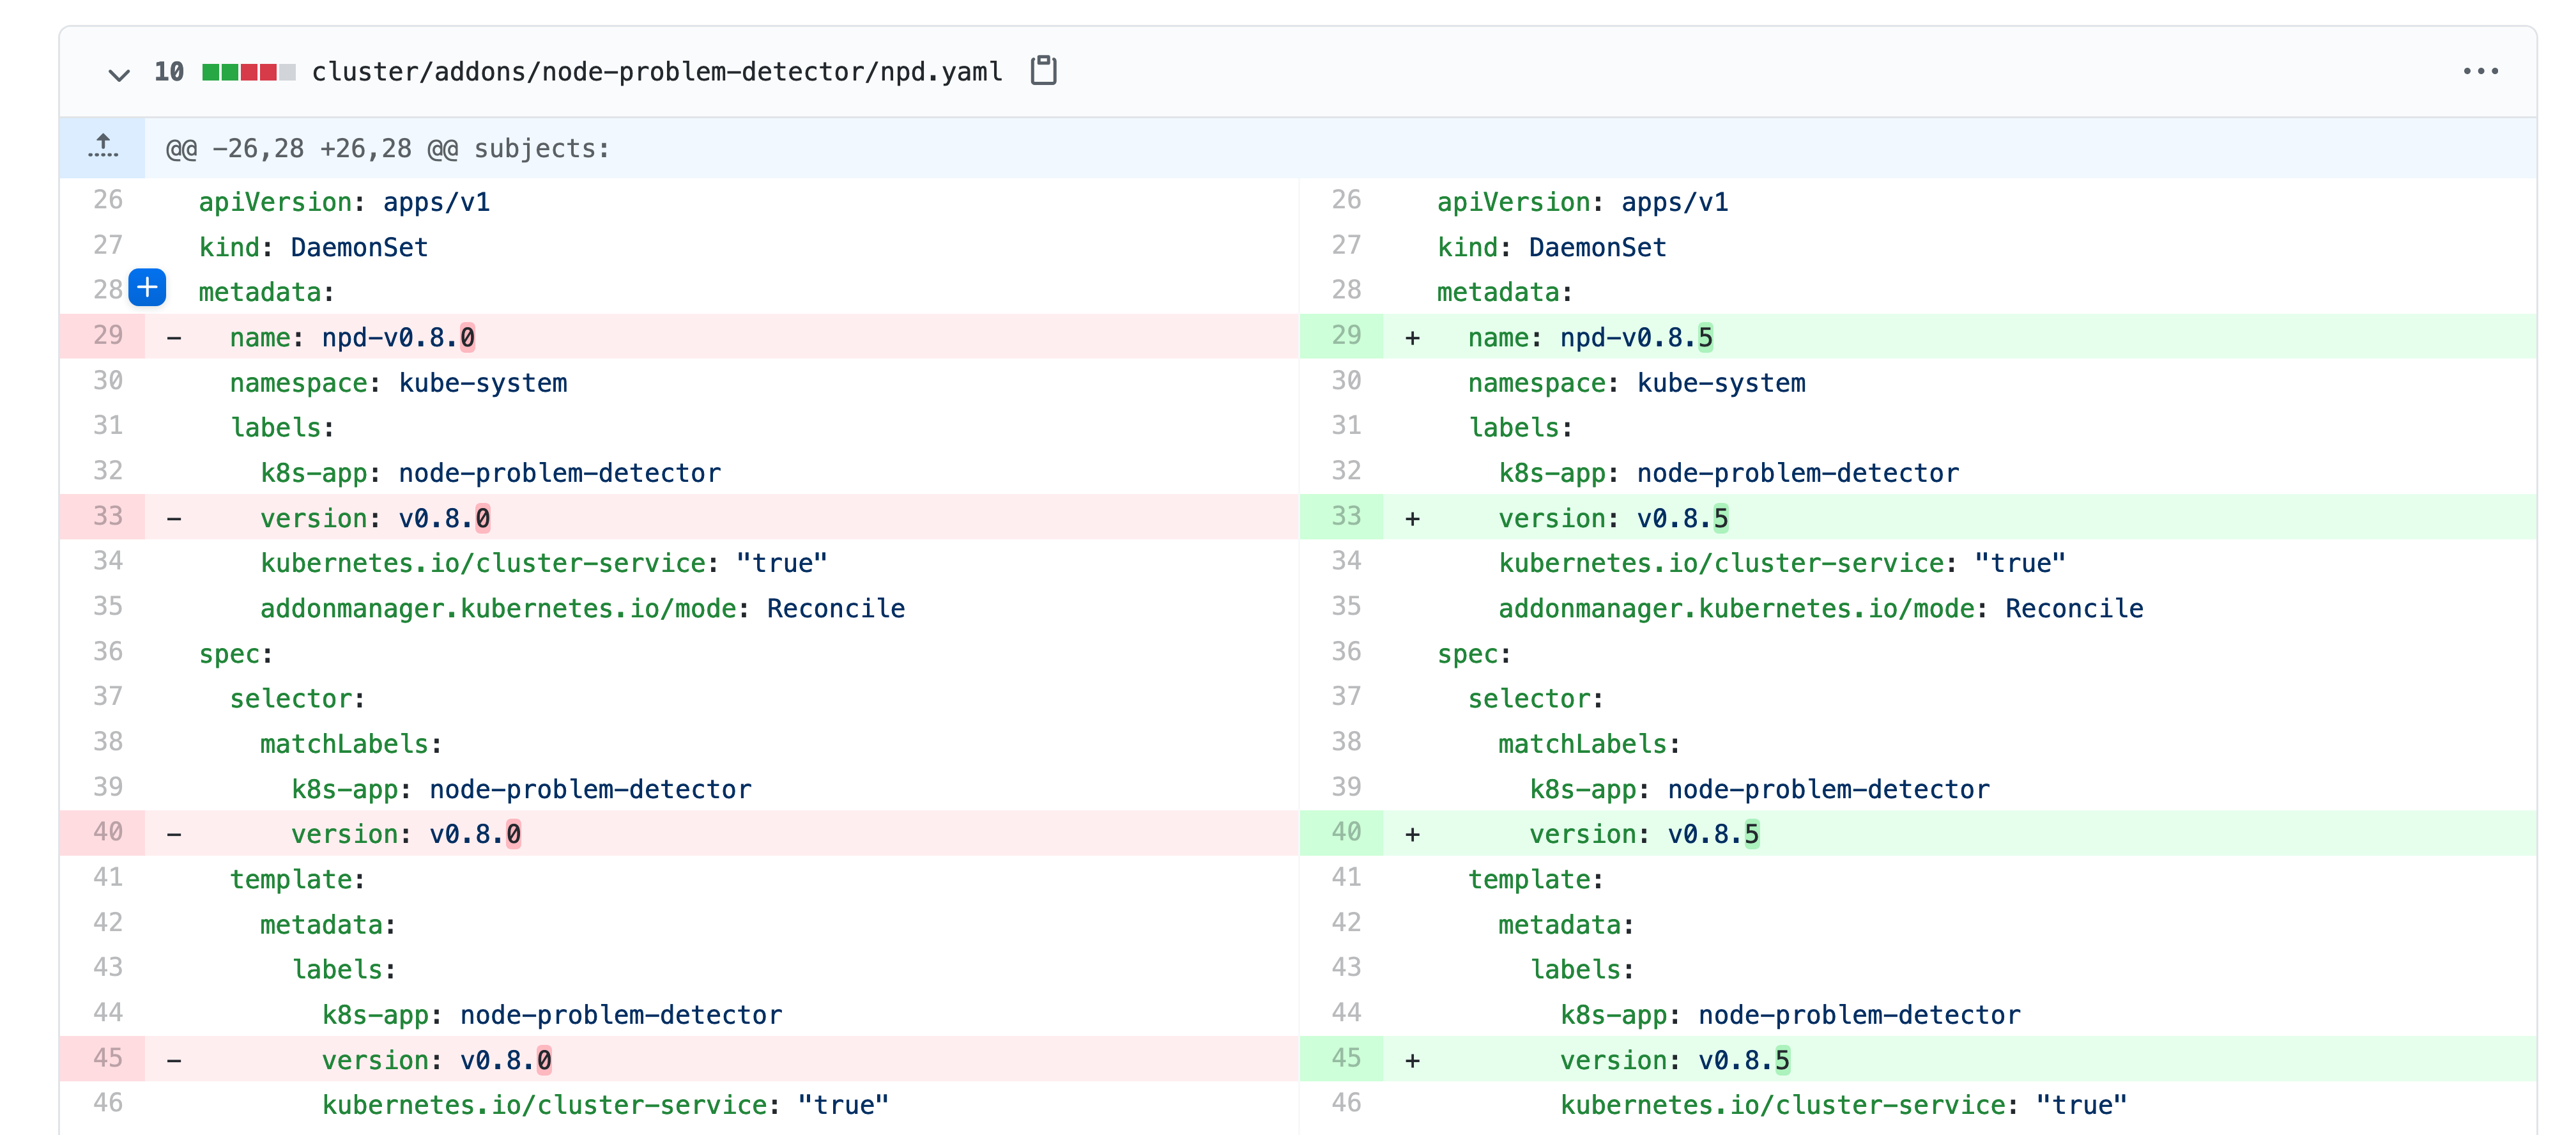
Task: Click the cluster/addons/node-problem-detector/npd.yaml file name
Action: (x=656, y=72)
